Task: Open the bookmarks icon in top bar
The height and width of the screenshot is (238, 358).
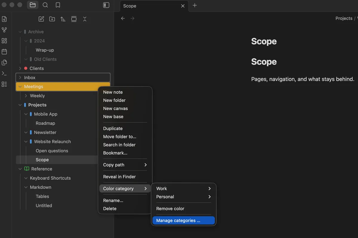Action: [58, 5]
